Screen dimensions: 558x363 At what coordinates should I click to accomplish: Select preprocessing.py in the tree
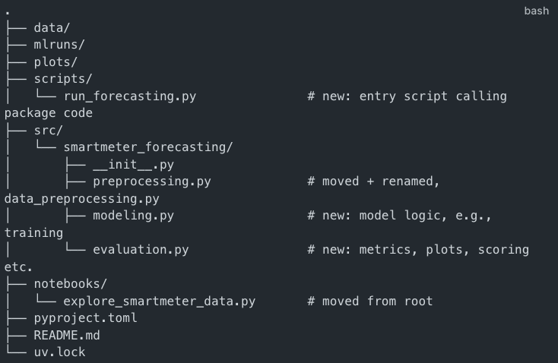(x=152, y=181)
